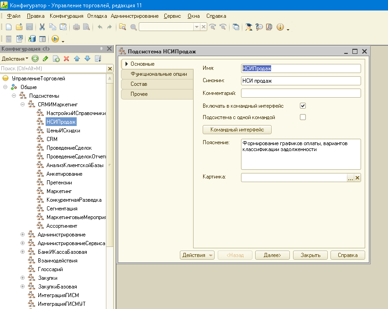
Task: Expand the Администрирование subsystem node
Action: click(22, 235)
